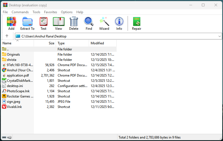The image size is (223, 141).
Task: Select size value 15,495
Action: (50, 102)
